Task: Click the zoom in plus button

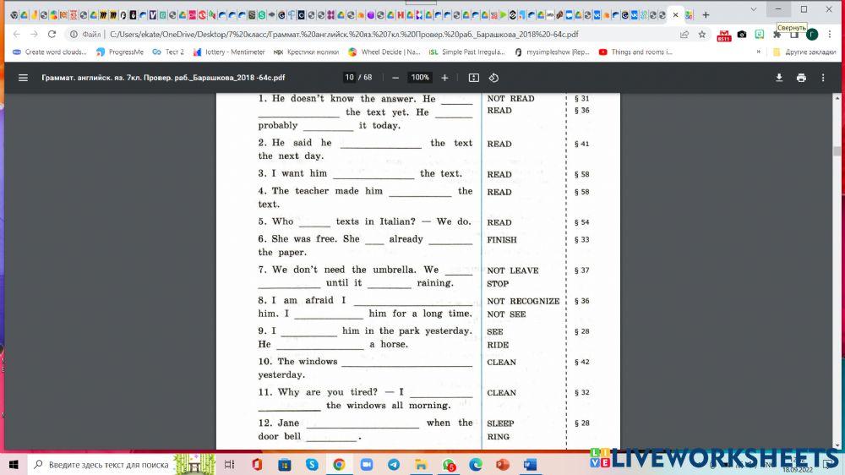Action: click(444, 78)
